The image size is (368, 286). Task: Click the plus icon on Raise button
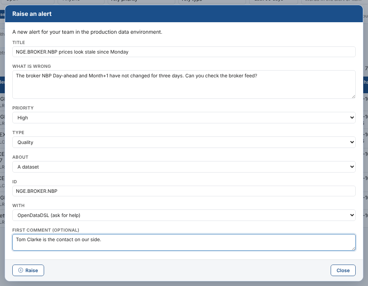click(21, 270)
